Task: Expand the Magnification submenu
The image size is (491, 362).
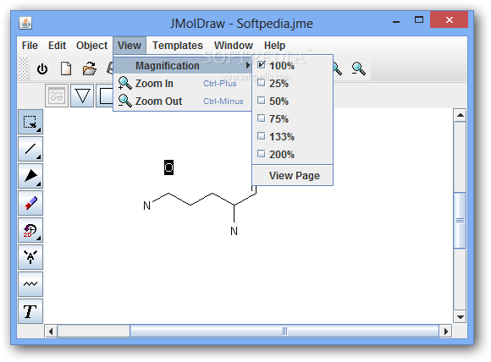Action: [x=183, y=66]
